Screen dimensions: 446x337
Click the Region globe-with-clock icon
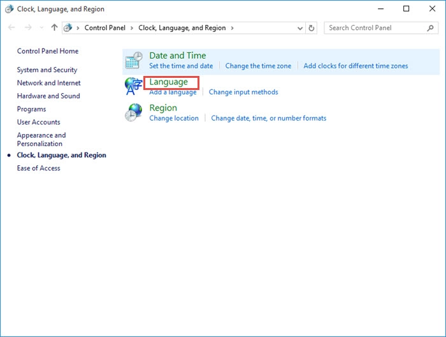click(x=133, y=112)
